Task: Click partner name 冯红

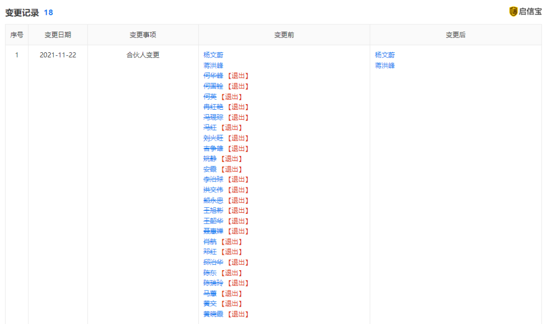Action: (x=210, y=127)
